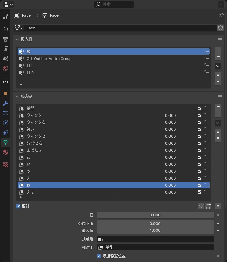The width and height of the screenshot is (227, 262).
Task: Click the Face mesh breadcrumb icon
Action: click(44, 15)
